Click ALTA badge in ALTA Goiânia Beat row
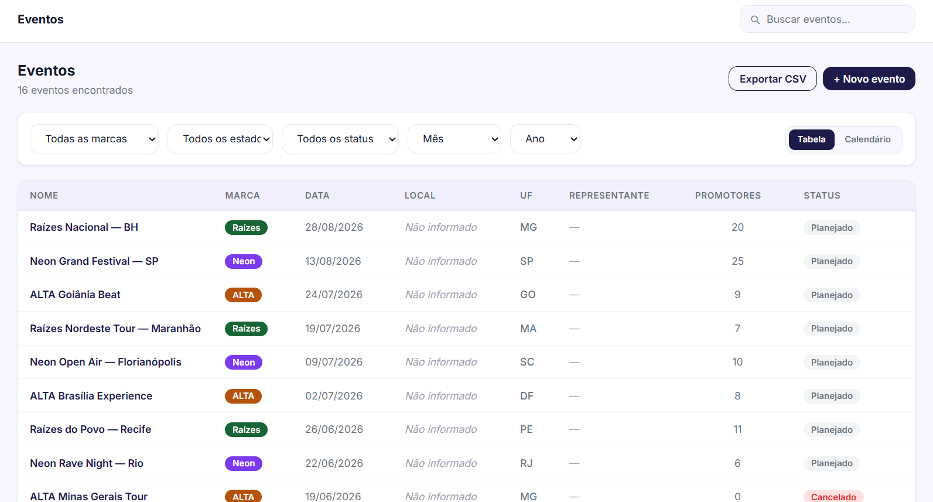The height and width of the screenshot is (502, 933). (x=243, y=295)
